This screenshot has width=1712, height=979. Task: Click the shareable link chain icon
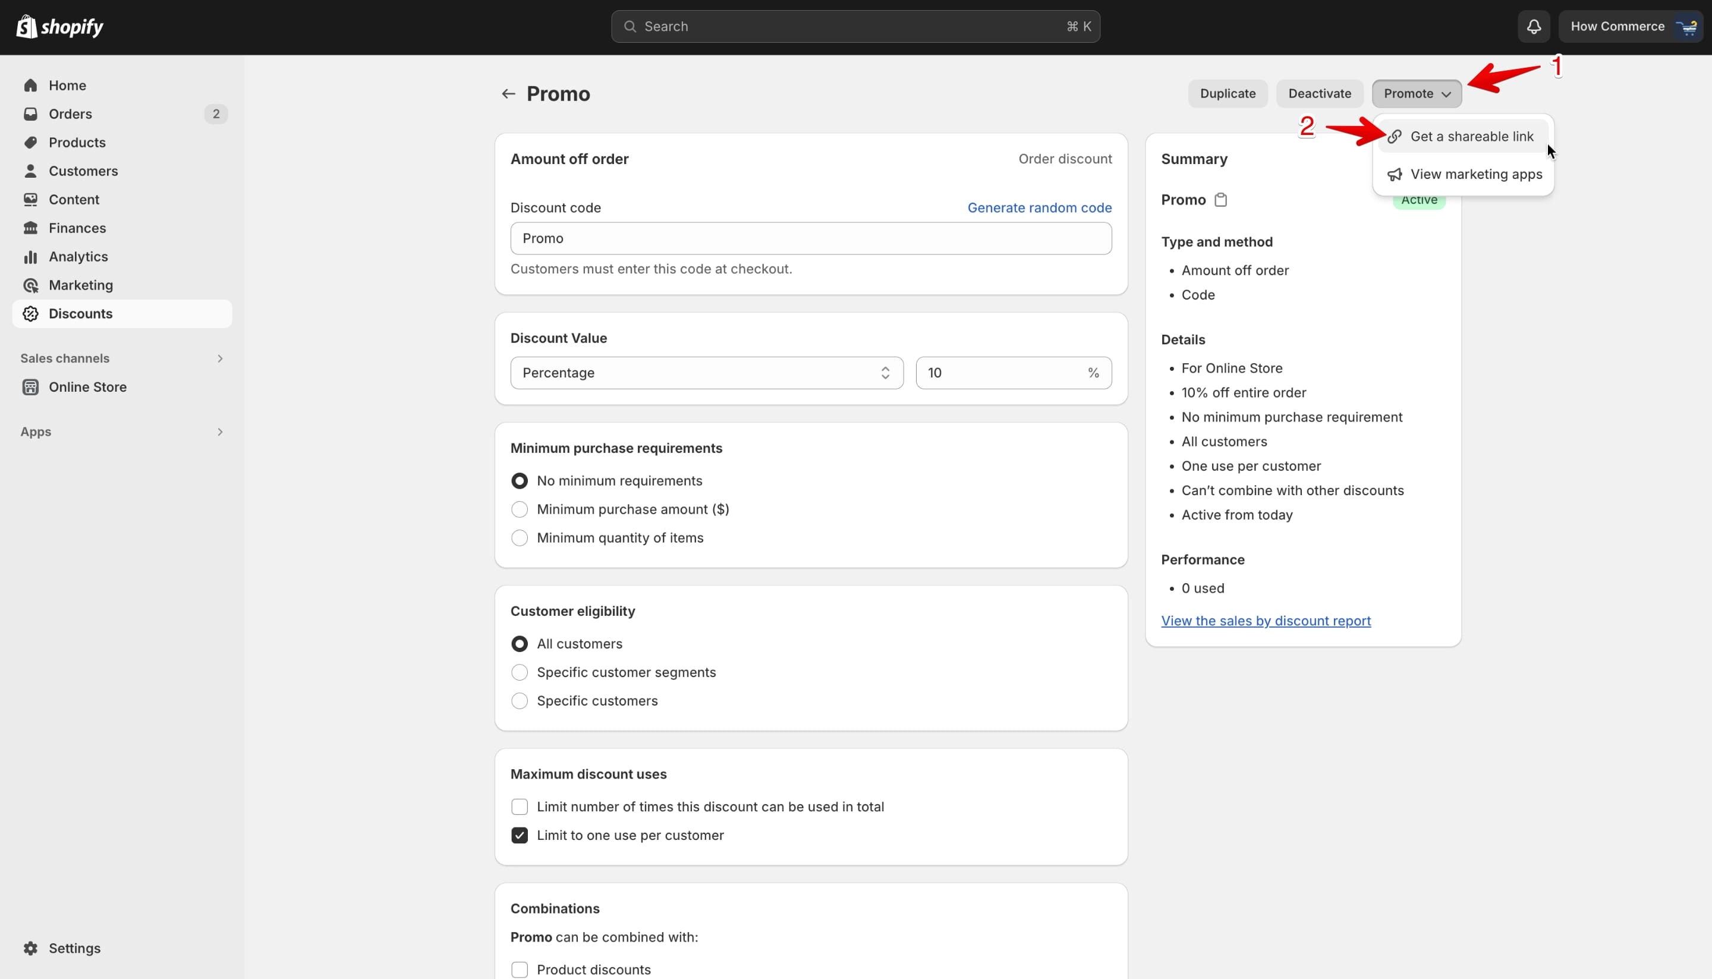[1394, 137]
